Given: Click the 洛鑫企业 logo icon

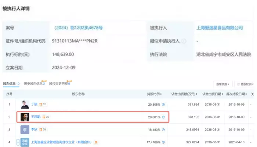Looking at the screenshot, I should (x=25, y=142).
